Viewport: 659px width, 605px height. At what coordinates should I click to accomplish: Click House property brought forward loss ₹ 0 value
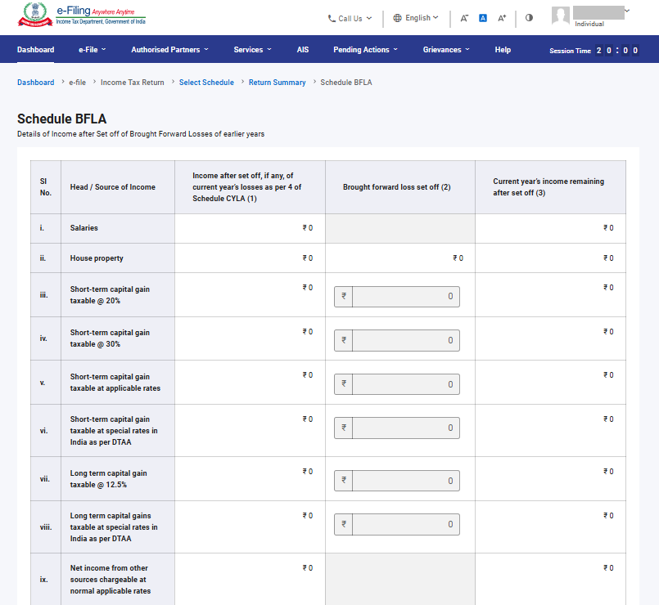[458, 258]
